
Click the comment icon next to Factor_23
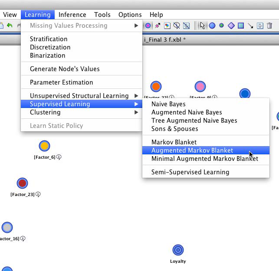coord(38,194)
